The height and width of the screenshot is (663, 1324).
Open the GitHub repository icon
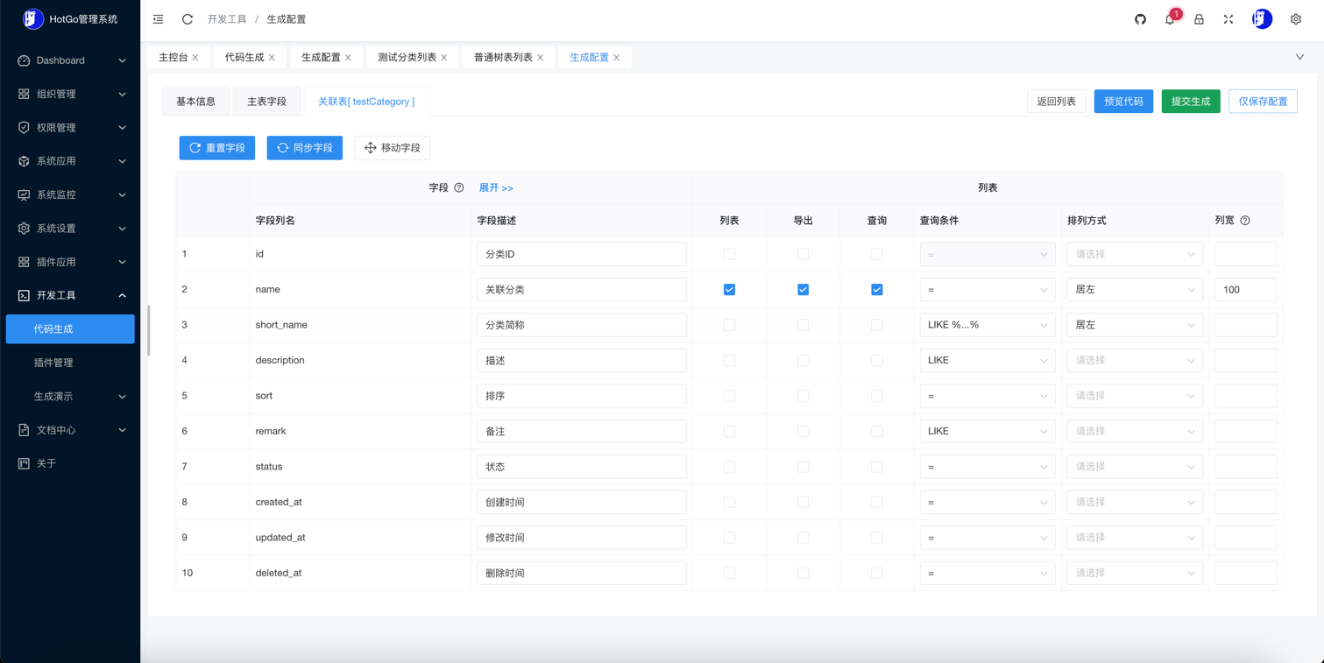point(1140,19)
